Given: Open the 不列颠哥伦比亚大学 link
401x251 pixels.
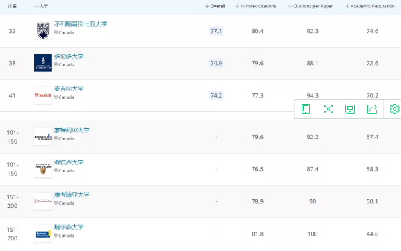Looking at the screenshot, I should pyautogui.click(x=80, y=24).
